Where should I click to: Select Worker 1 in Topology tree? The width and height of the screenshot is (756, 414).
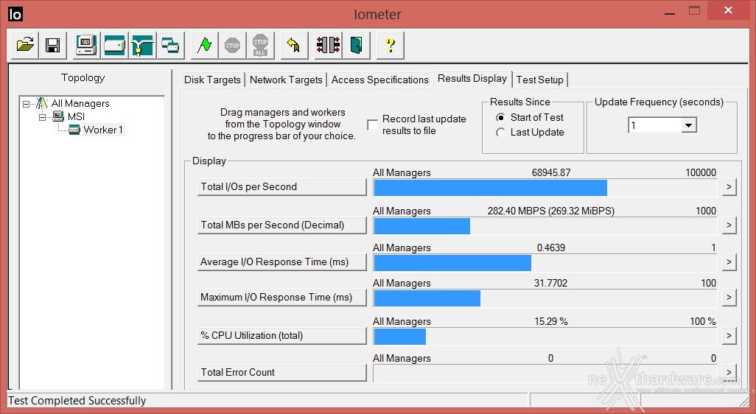click(103, 130)
